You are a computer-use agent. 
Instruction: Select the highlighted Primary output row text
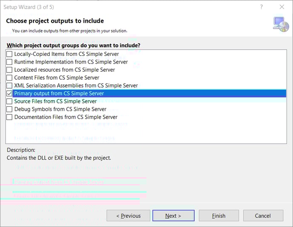click(59, 93)
